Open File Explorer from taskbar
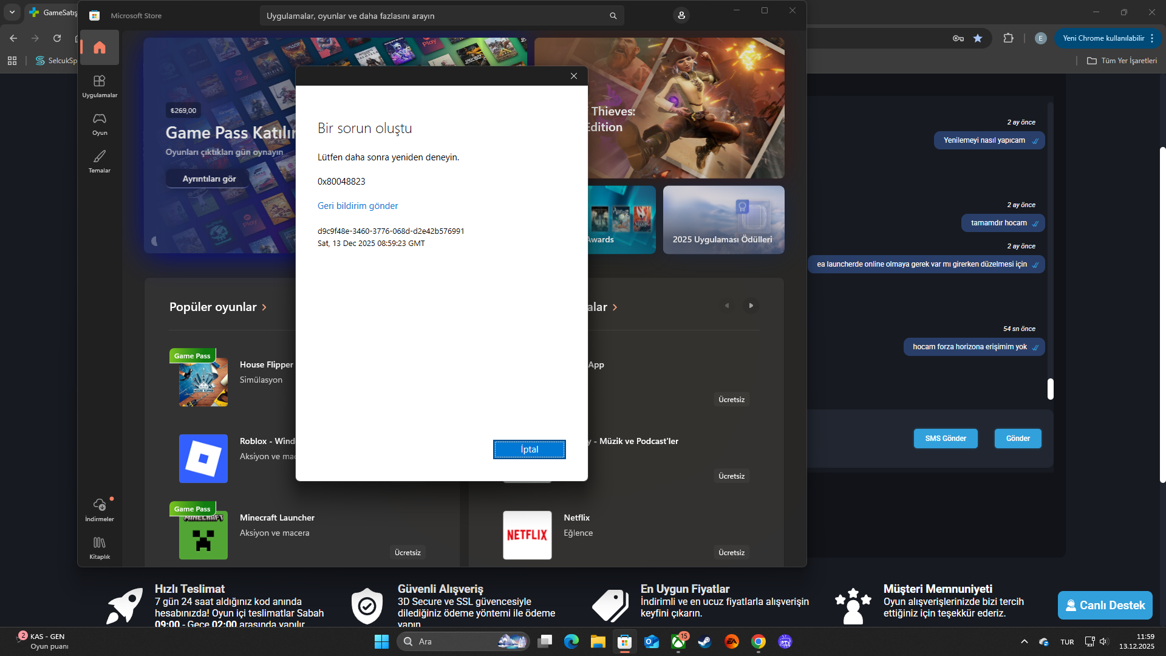 [x=598, y=641]
